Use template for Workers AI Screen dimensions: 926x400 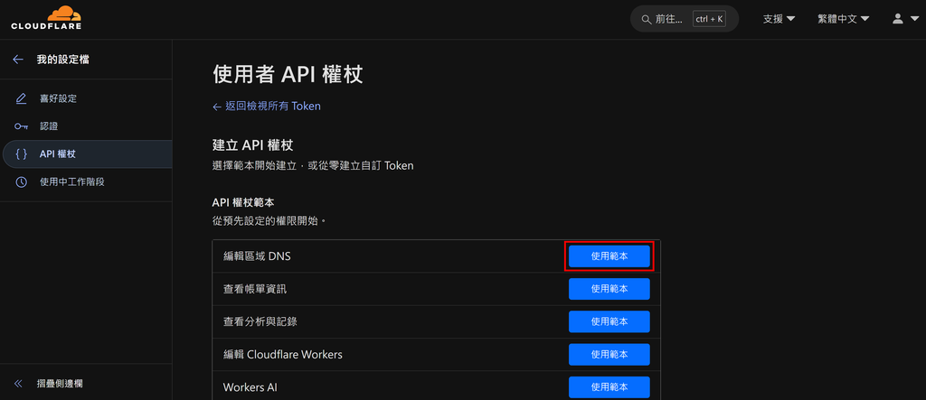(x=609, y=387)
